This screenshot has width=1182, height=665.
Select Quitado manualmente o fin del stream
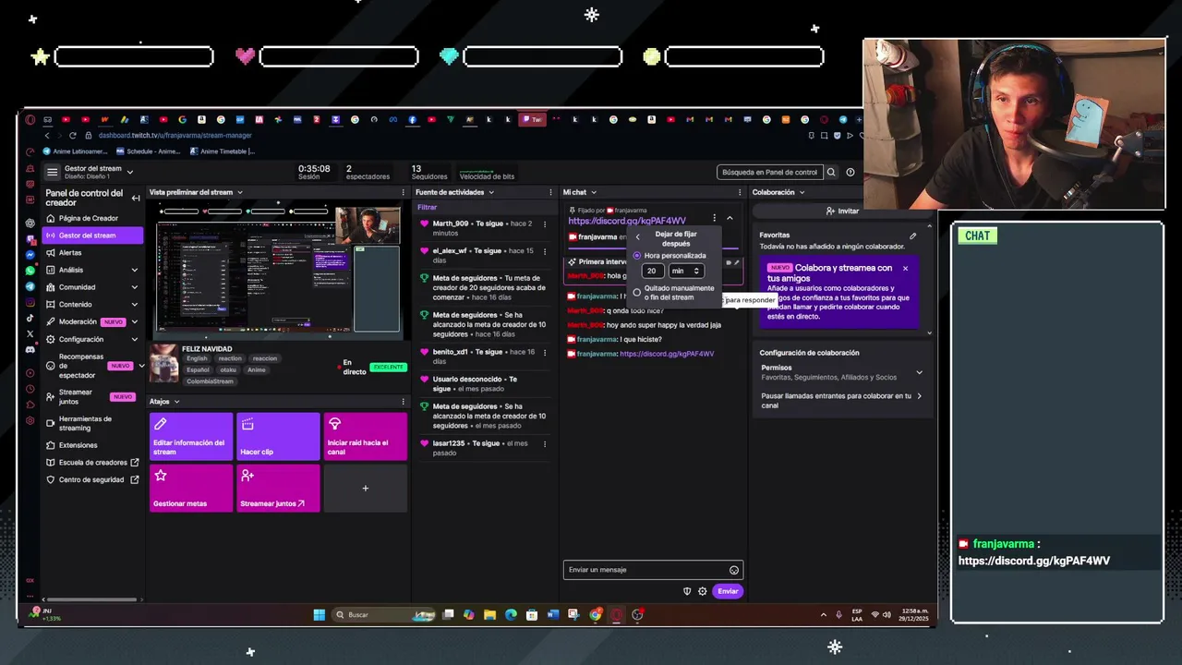(x=636, y=293)
